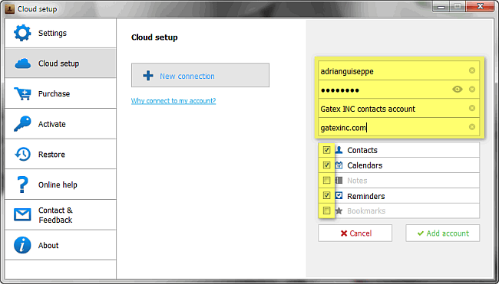Clear the username field with its X icon
499x284 pixels.
pos(472,70)
